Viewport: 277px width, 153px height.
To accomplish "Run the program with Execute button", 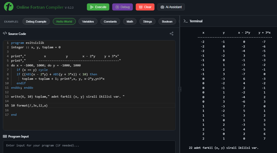I will [x=98, y=7].
